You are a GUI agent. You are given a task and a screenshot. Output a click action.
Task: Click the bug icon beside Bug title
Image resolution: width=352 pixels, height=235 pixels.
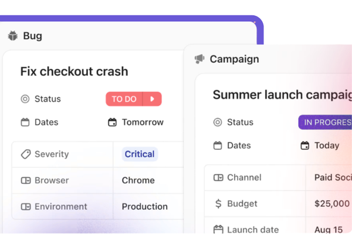(13, 36)
